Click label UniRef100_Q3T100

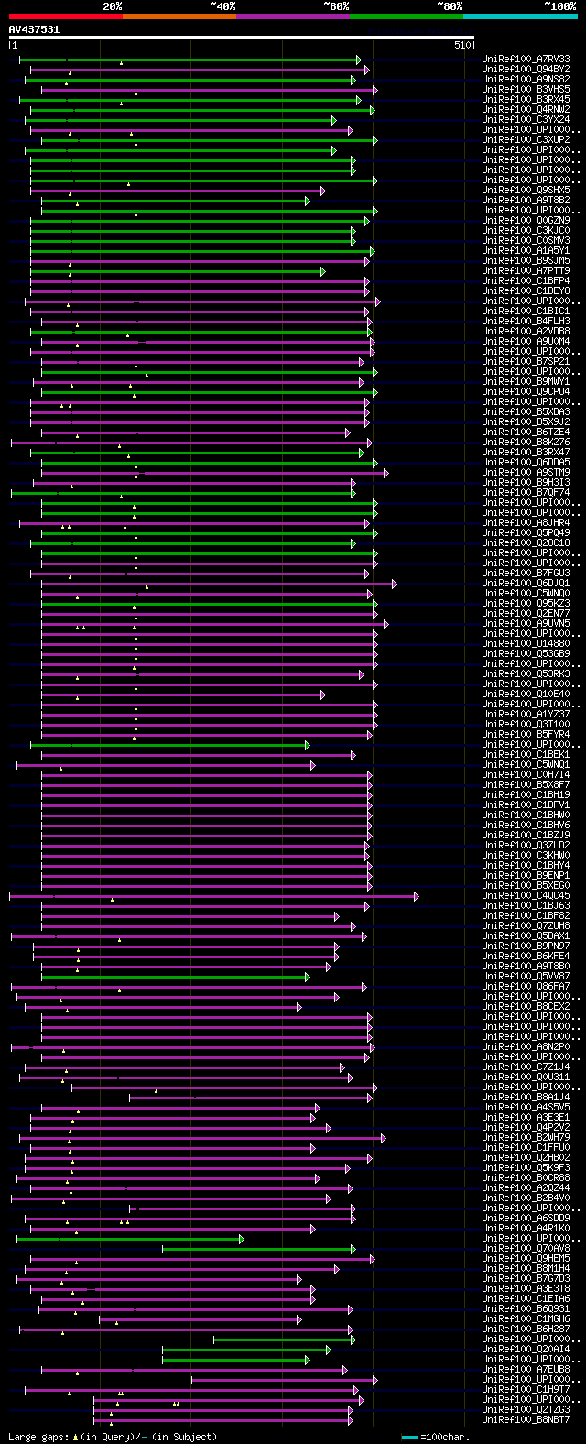[x=526, y=725]
